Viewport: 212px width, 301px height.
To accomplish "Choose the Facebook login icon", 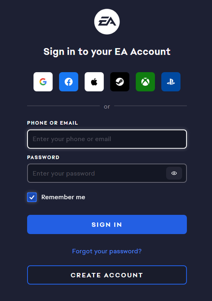I will click(68, 82).
